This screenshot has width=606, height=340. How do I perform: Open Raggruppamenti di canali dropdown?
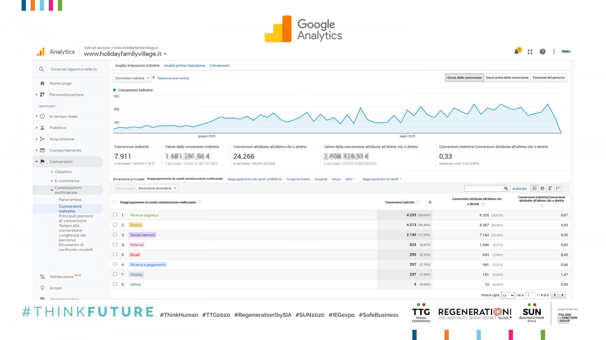[x=382, y=179]
